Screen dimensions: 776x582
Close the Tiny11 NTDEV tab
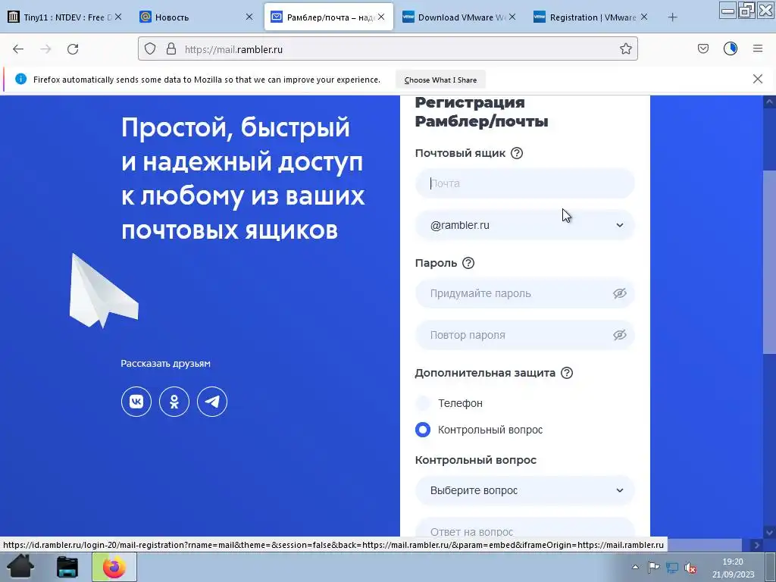tap(118, 17)
